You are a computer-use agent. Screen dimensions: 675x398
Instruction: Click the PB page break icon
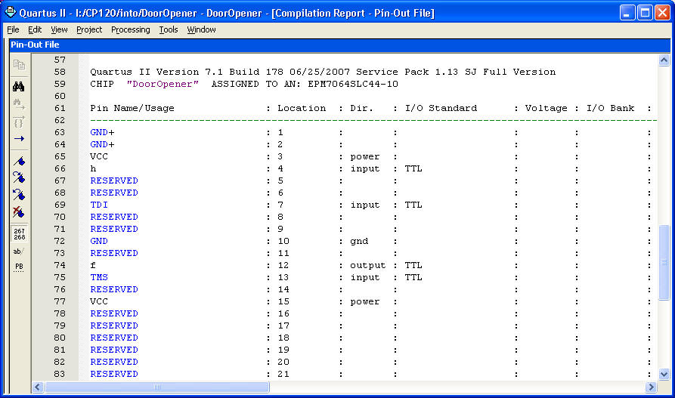coord(19,267)
